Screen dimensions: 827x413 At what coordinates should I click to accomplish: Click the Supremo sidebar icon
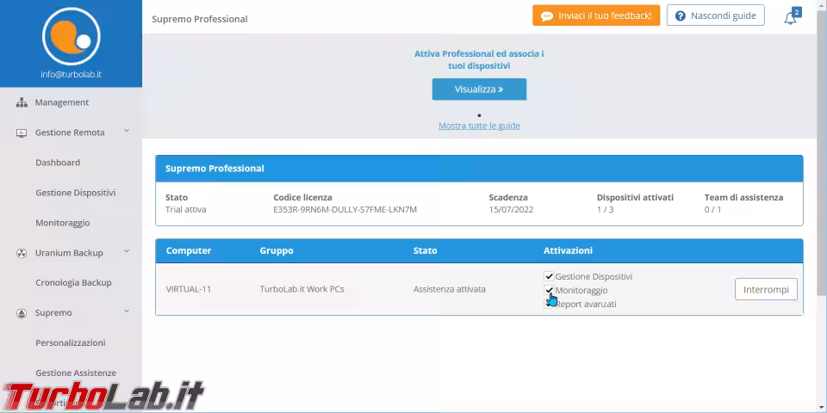pyautogui.click(x=22, y=313)
